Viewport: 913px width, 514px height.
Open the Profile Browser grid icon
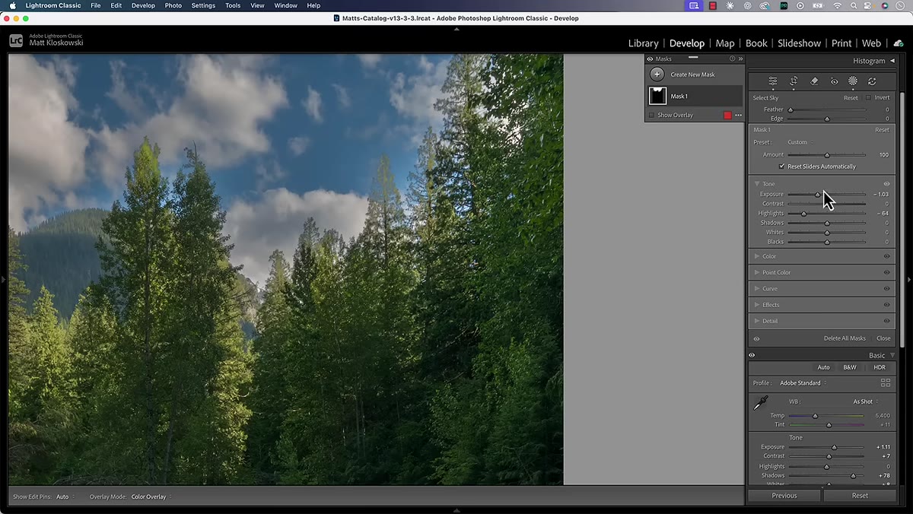coord(886,383)
